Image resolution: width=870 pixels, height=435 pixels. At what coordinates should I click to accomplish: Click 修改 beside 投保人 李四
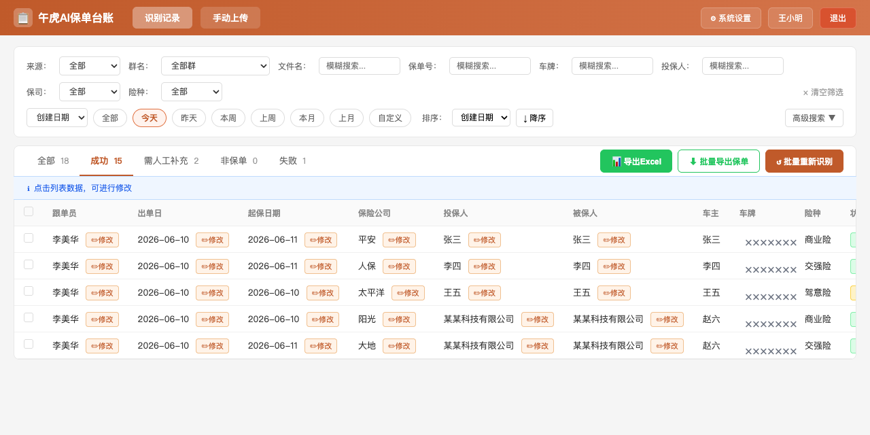coord(485,266)
